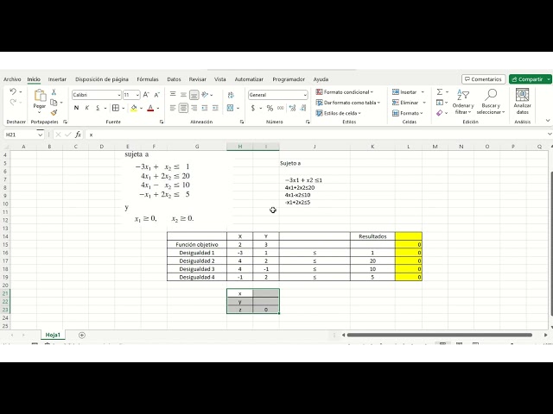Image resolution: width=553 pixels, height=414 pixels.
Task: Toggle underline with the S button
Action: click(x=98, y=108)
